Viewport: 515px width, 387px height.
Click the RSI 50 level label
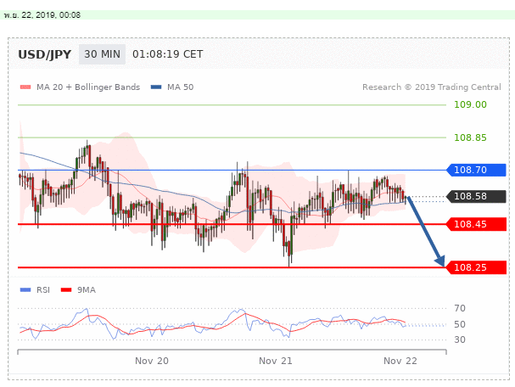[460, 324]
